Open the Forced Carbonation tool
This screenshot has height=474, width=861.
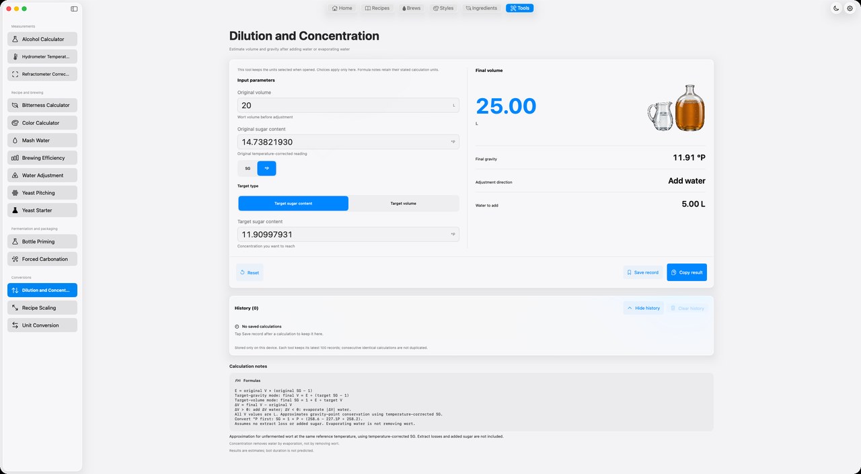pos(42,259)
